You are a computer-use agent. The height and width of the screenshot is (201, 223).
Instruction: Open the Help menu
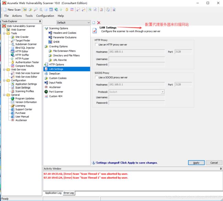pos(61,16)
